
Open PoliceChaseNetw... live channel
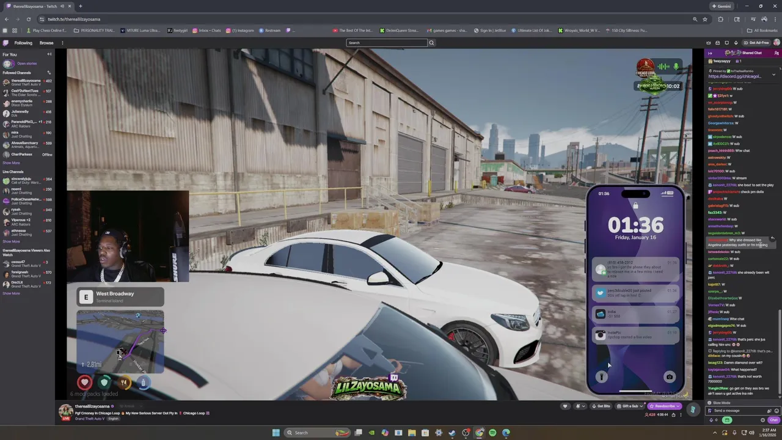pos(27,201)
